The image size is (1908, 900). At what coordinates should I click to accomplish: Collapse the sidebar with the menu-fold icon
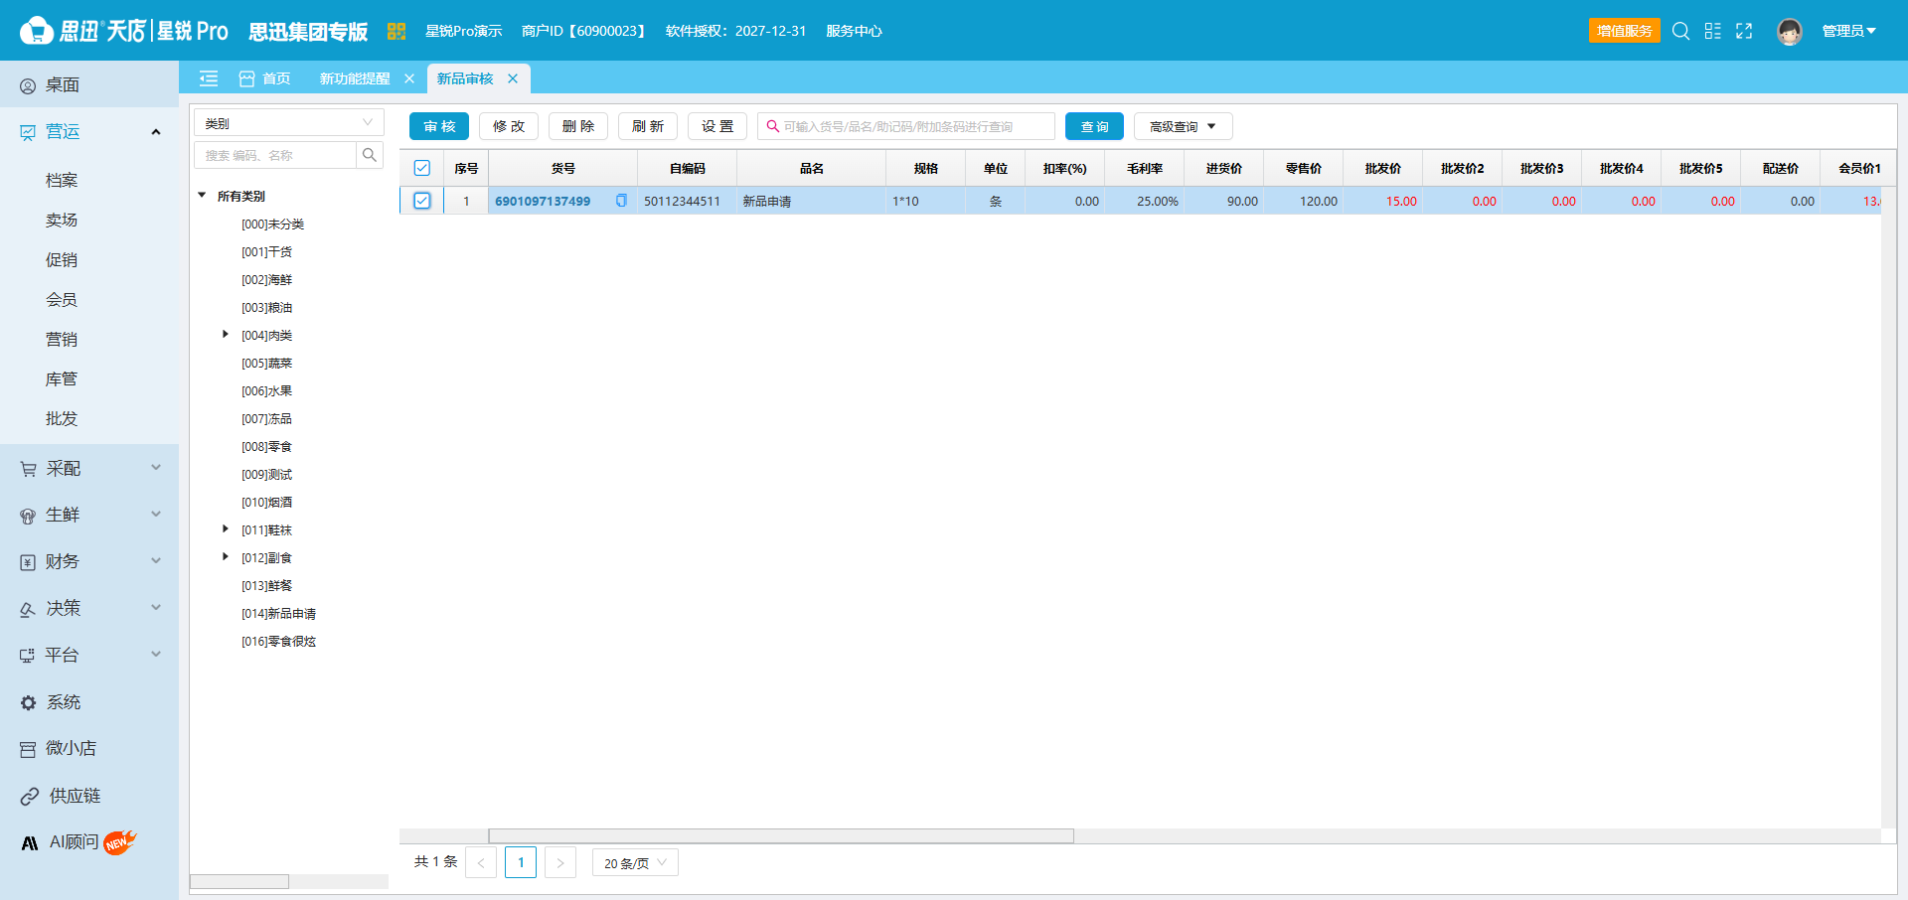209,78
